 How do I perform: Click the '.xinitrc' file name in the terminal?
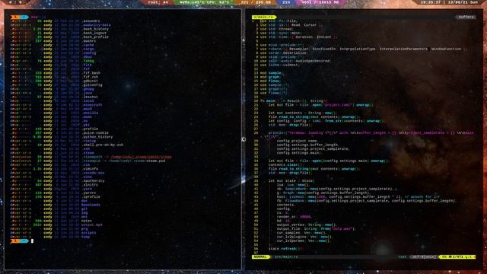[90, 185]
